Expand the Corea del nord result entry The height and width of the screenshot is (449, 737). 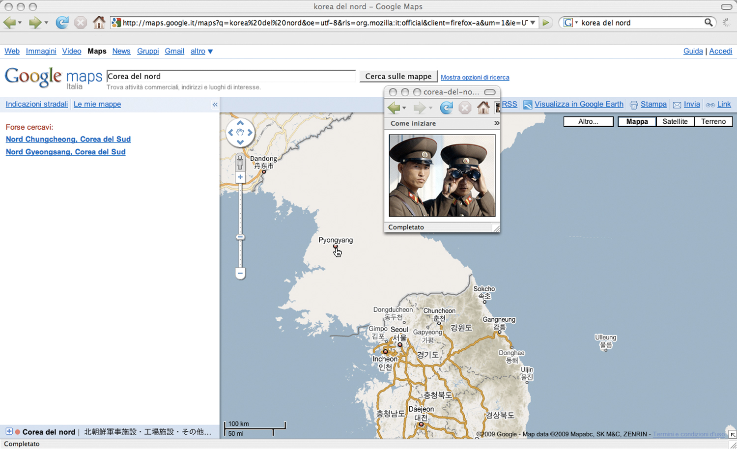9,431
